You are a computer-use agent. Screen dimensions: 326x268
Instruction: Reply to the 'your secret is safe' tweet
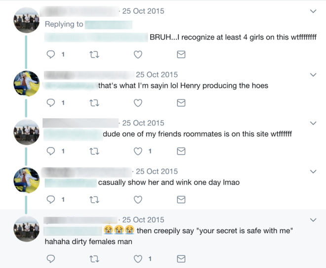(50, 259)
